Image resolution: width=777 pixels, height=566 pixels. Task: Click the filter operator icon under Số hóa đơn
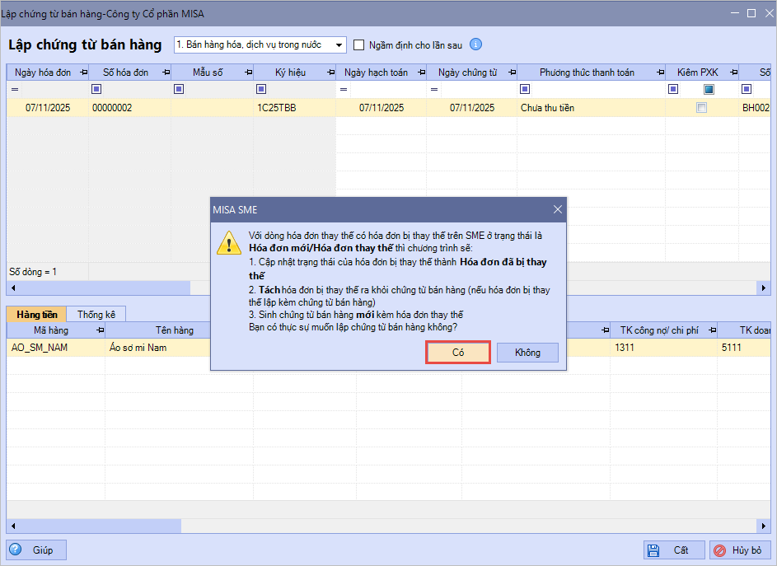point(96,89)
